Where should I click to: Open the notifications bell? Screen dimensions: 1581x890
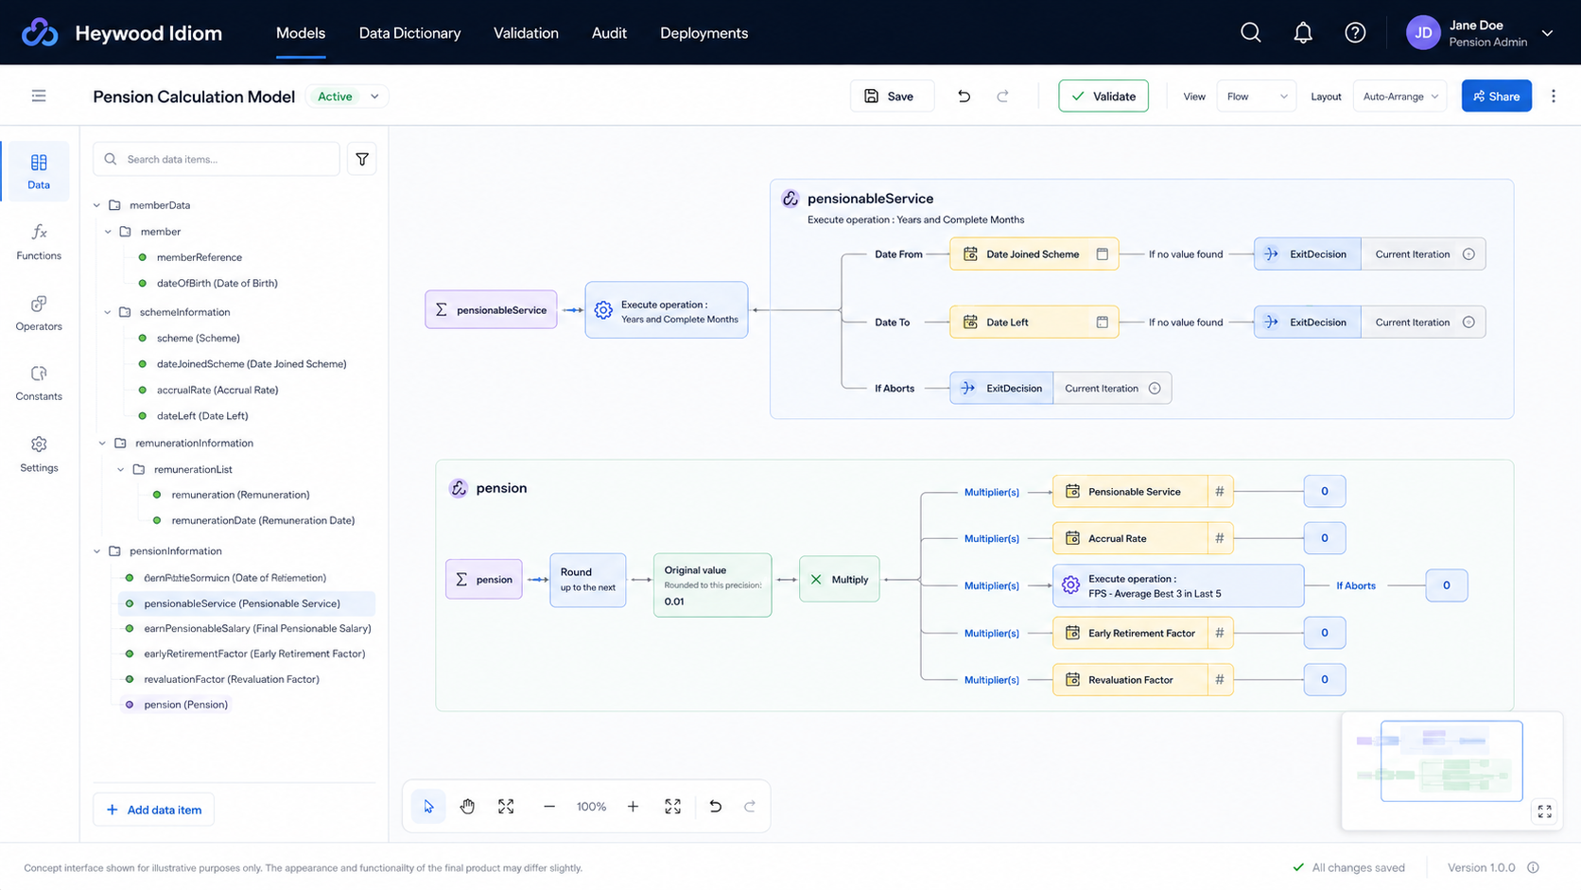(1303, 33)
